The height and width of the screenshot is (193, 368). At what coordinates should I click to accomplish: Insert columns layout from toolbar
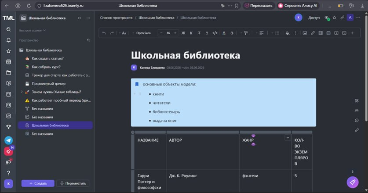[321, 33]
